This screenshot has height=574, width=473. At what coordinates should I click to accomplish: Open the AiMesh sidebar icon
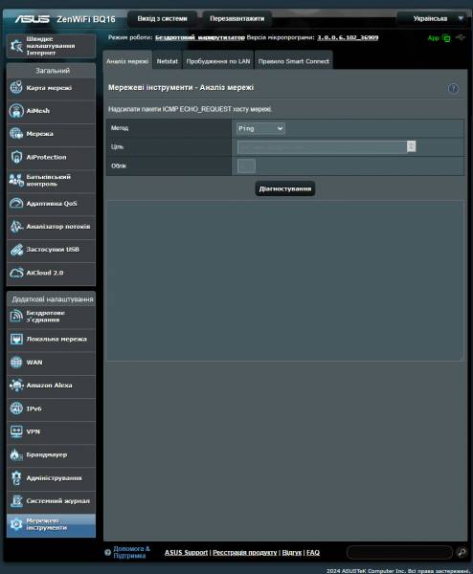pyautogui.click(x=16, y=111)
